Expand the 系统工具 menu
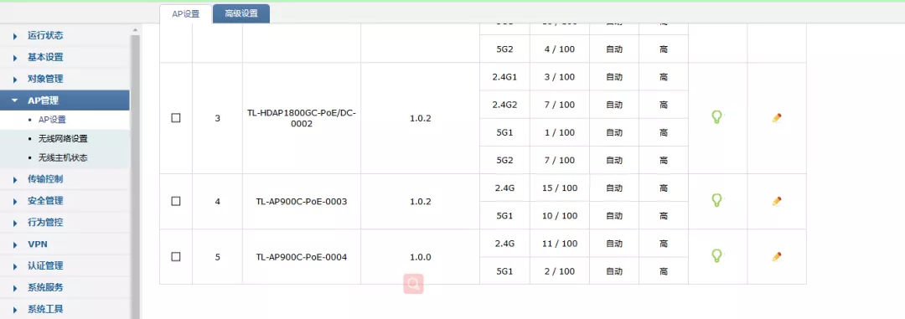 [x=65, y=309]
